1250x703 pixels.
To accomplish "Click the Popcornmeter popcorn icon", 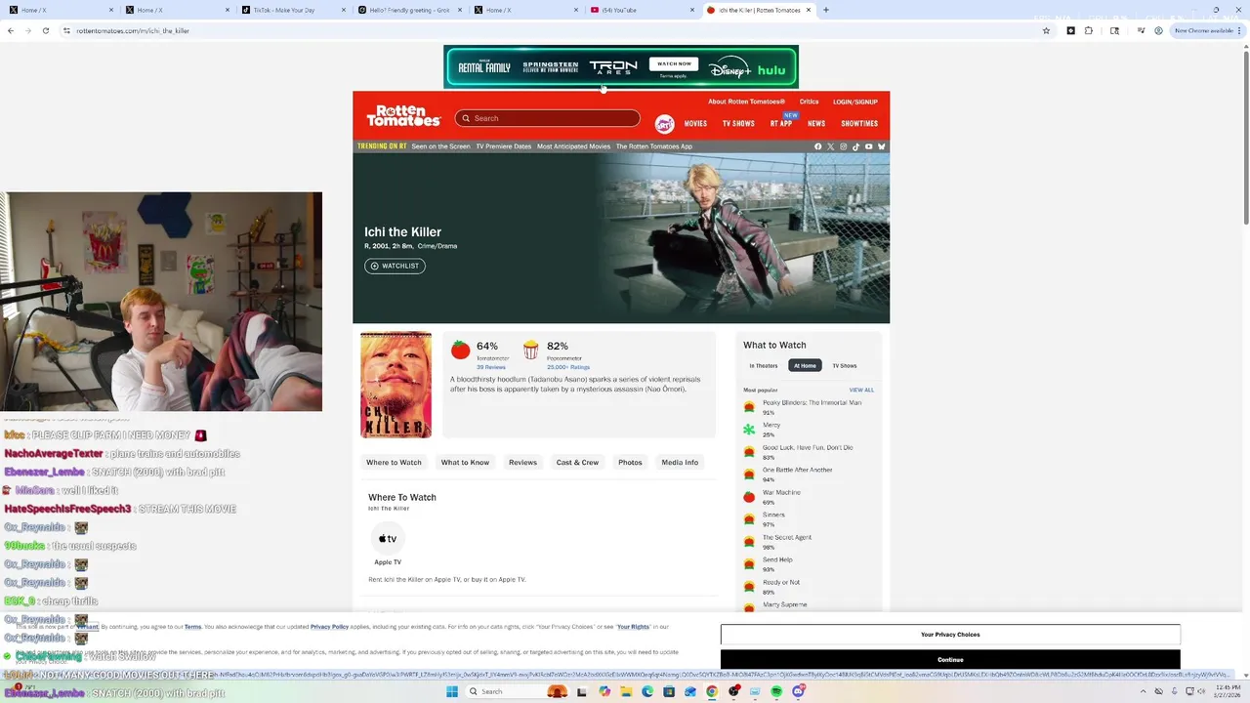I will point(530,350).
